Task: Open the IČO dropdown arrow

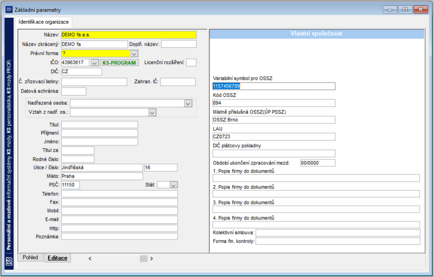Action: (94, 62)
